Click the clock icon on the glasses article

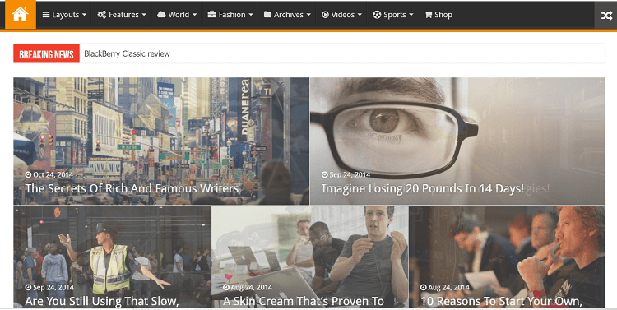(x=325, y=174)
